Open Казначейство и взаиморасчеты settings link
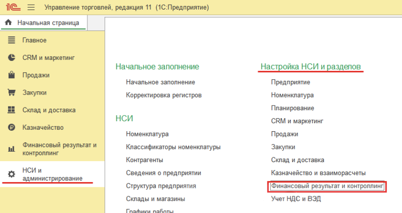 pos(318,173)
